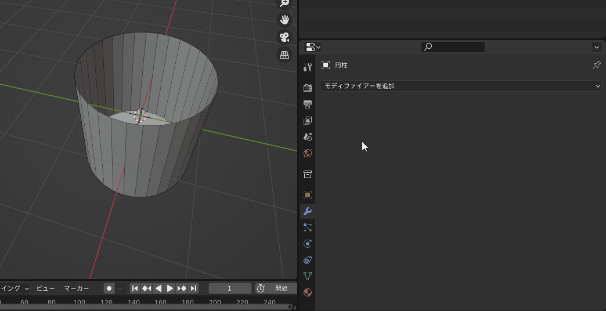Open the ビュー menu in timeline

(45, 288)
